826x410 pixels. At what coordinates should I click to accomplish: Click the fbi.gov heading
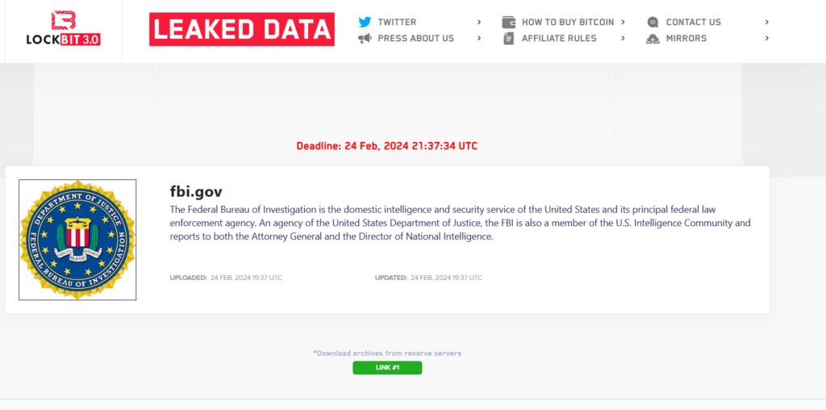196,191
